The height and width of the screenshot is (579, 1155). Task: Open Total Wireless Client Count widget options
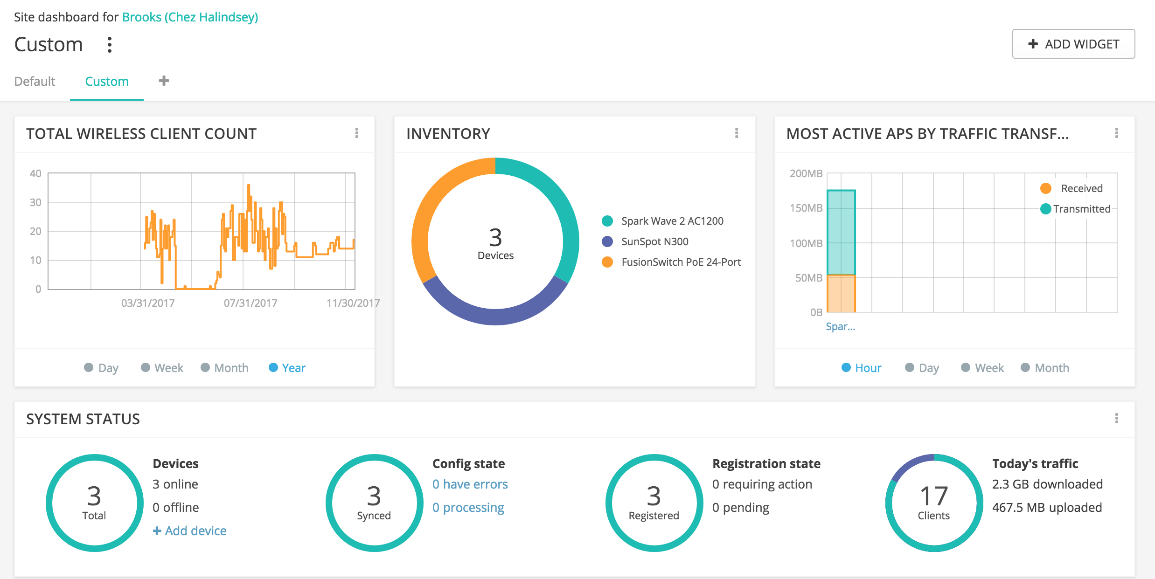[356, 133]
